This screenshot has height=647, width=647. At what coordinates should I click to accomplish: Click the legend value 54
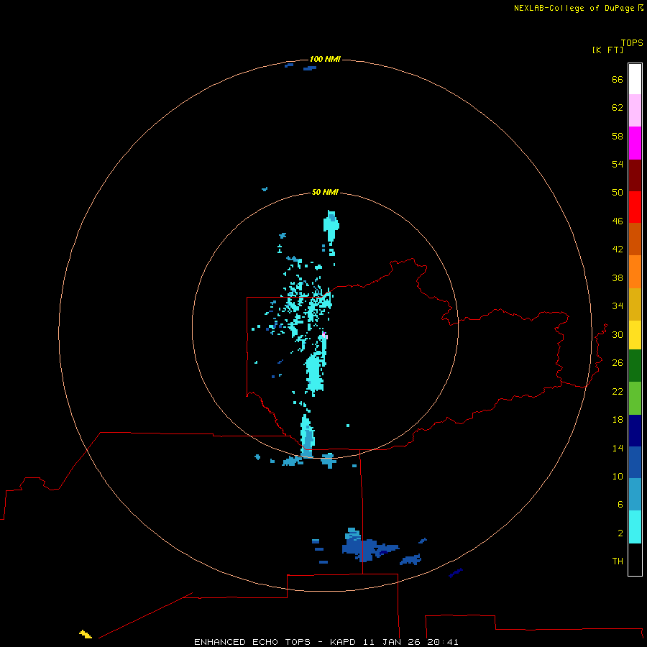618,164
